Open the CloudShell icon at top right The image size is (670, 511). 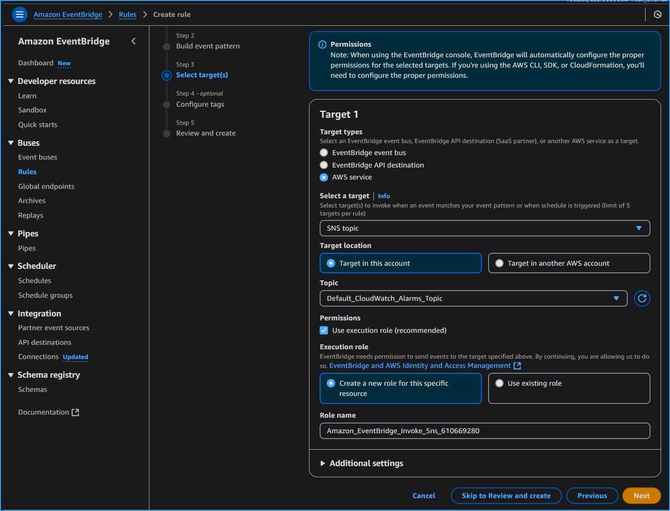(658, 14)
